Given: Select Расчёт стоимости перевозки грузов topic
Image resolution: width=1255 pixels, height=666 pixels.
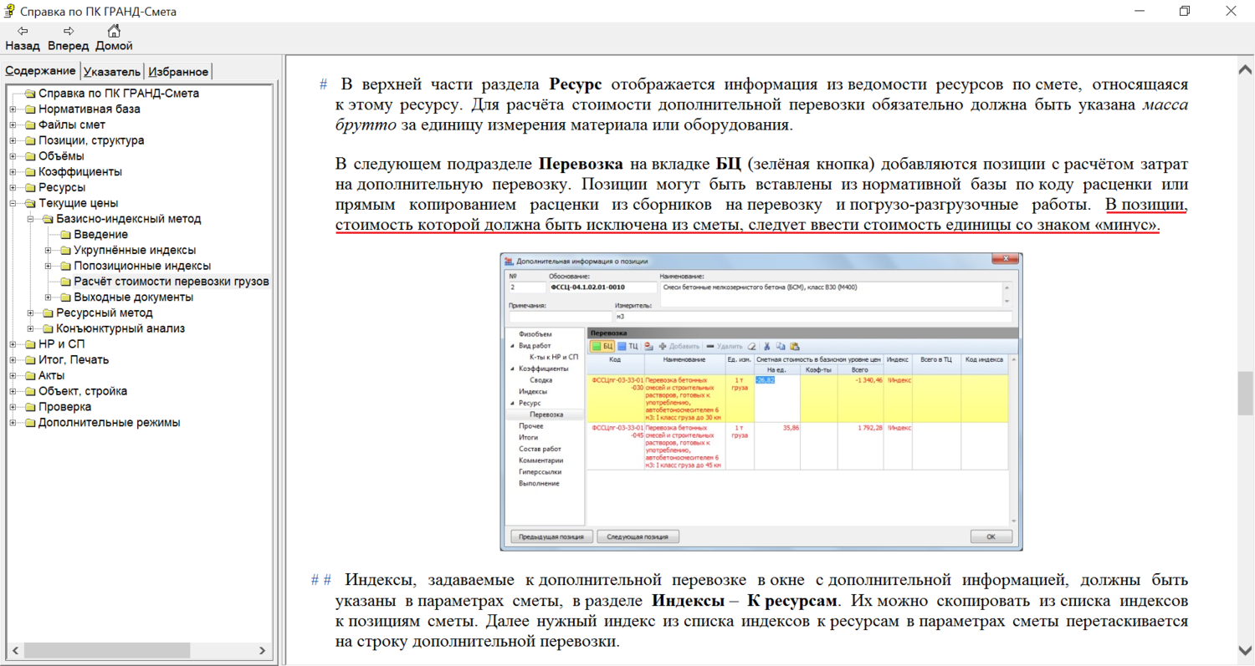Looking at the screenshot, I should (172, 282).
